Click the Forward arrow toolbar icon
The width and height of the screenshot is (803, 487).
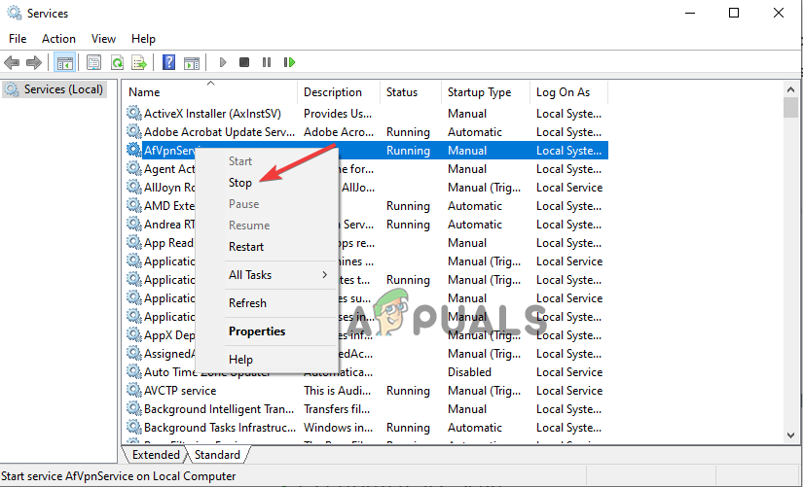(34, 62)
